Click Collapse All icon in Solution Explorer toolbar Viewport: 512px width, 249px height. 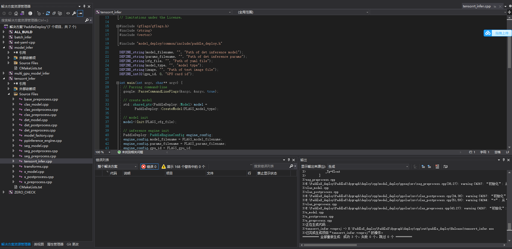54,13
